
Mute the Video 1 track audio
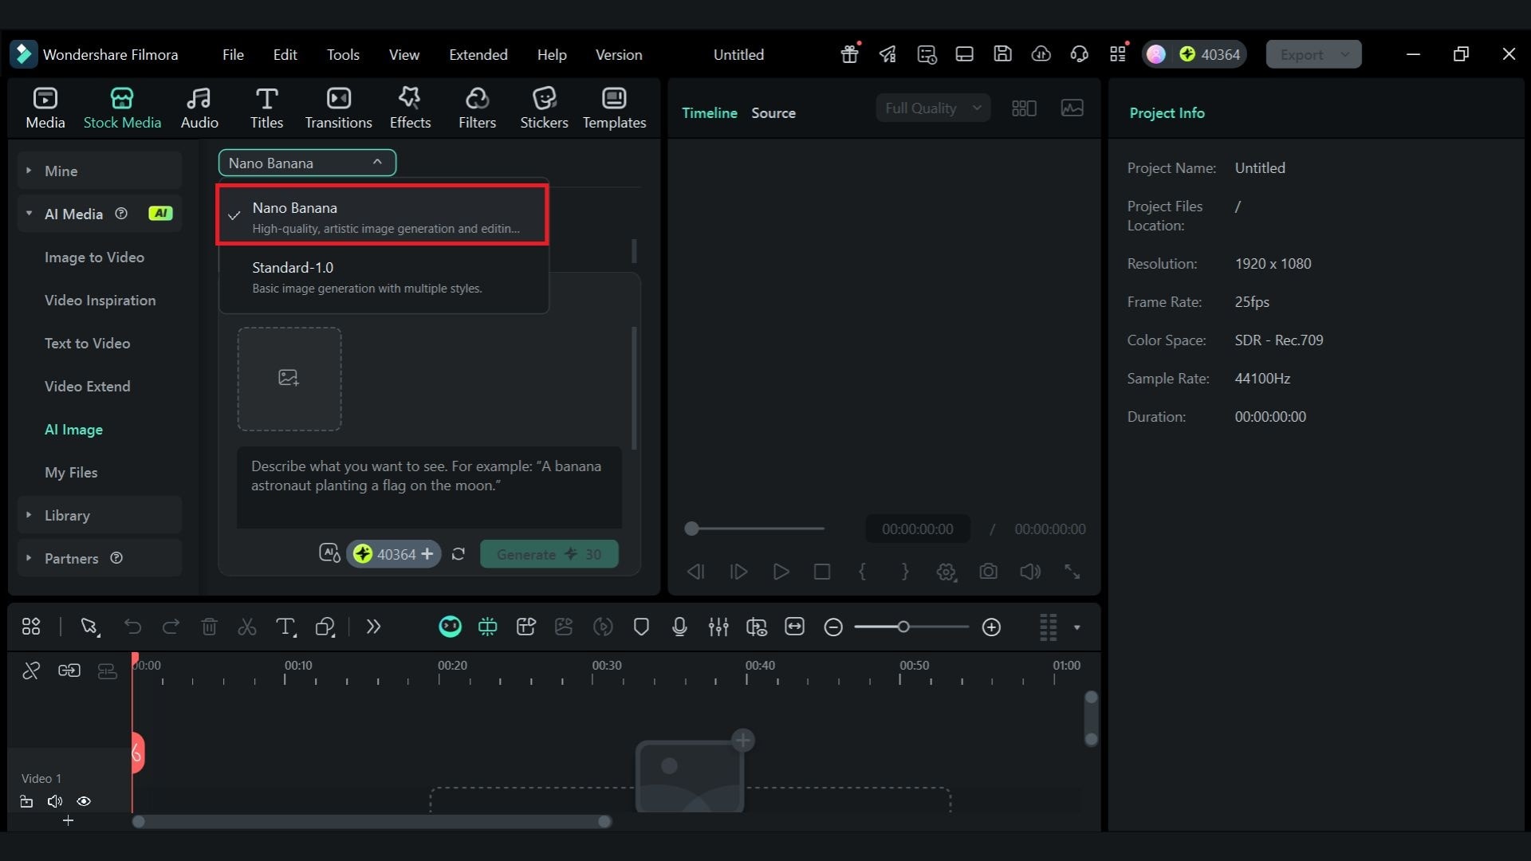[x=55, y=801]
